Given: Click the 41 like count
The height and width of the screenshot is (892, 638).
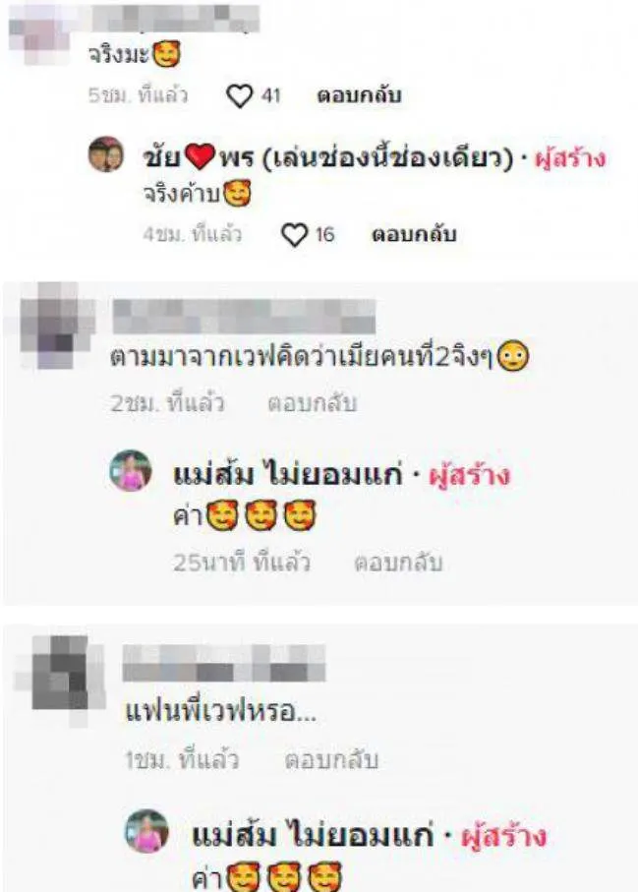Looking at the screenshot, I should pyautogui.click(x=270, y=95).
